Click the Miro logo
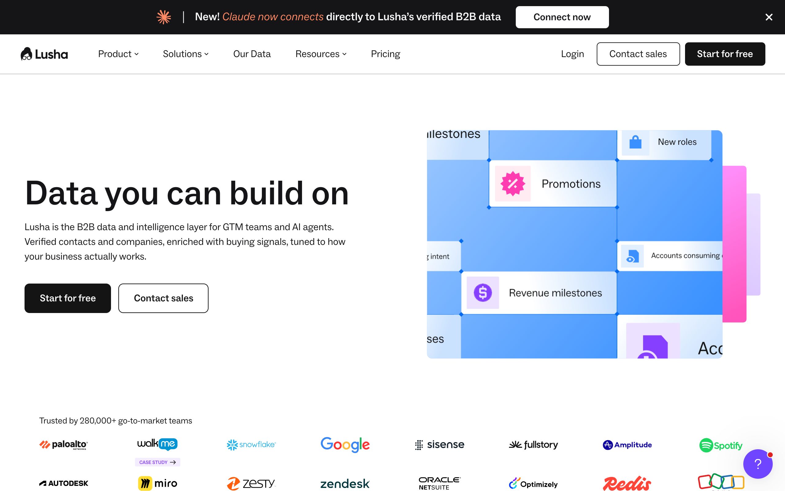The image size is (785, 491). pyautogui.click(x=158, y=483)
